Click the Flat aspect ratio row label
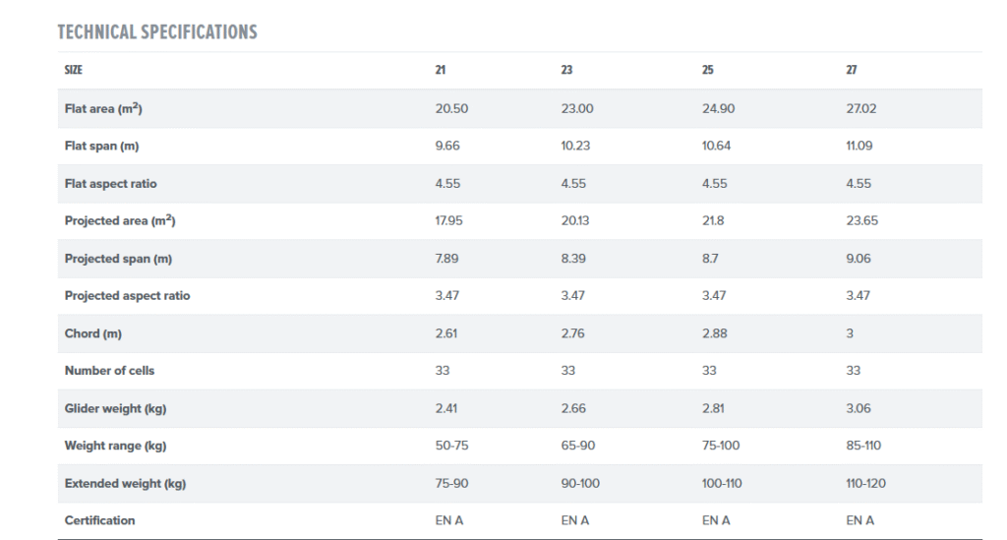The height and width of the screenshot is (540, 1007). 111,184
